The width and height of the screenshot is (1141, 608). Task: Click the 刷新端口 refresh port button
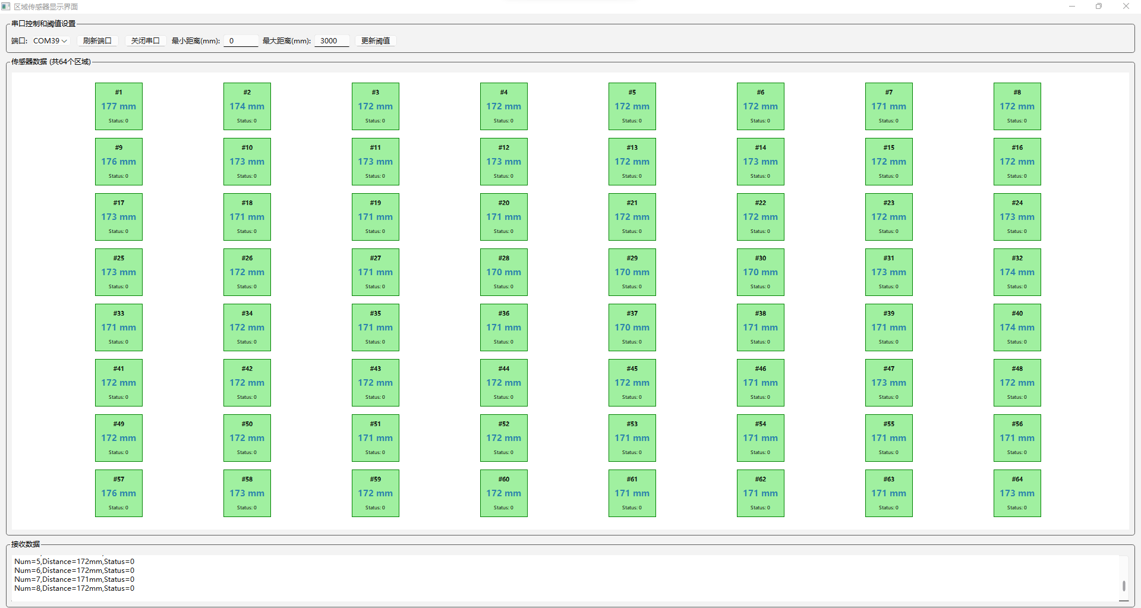[97, 41]
